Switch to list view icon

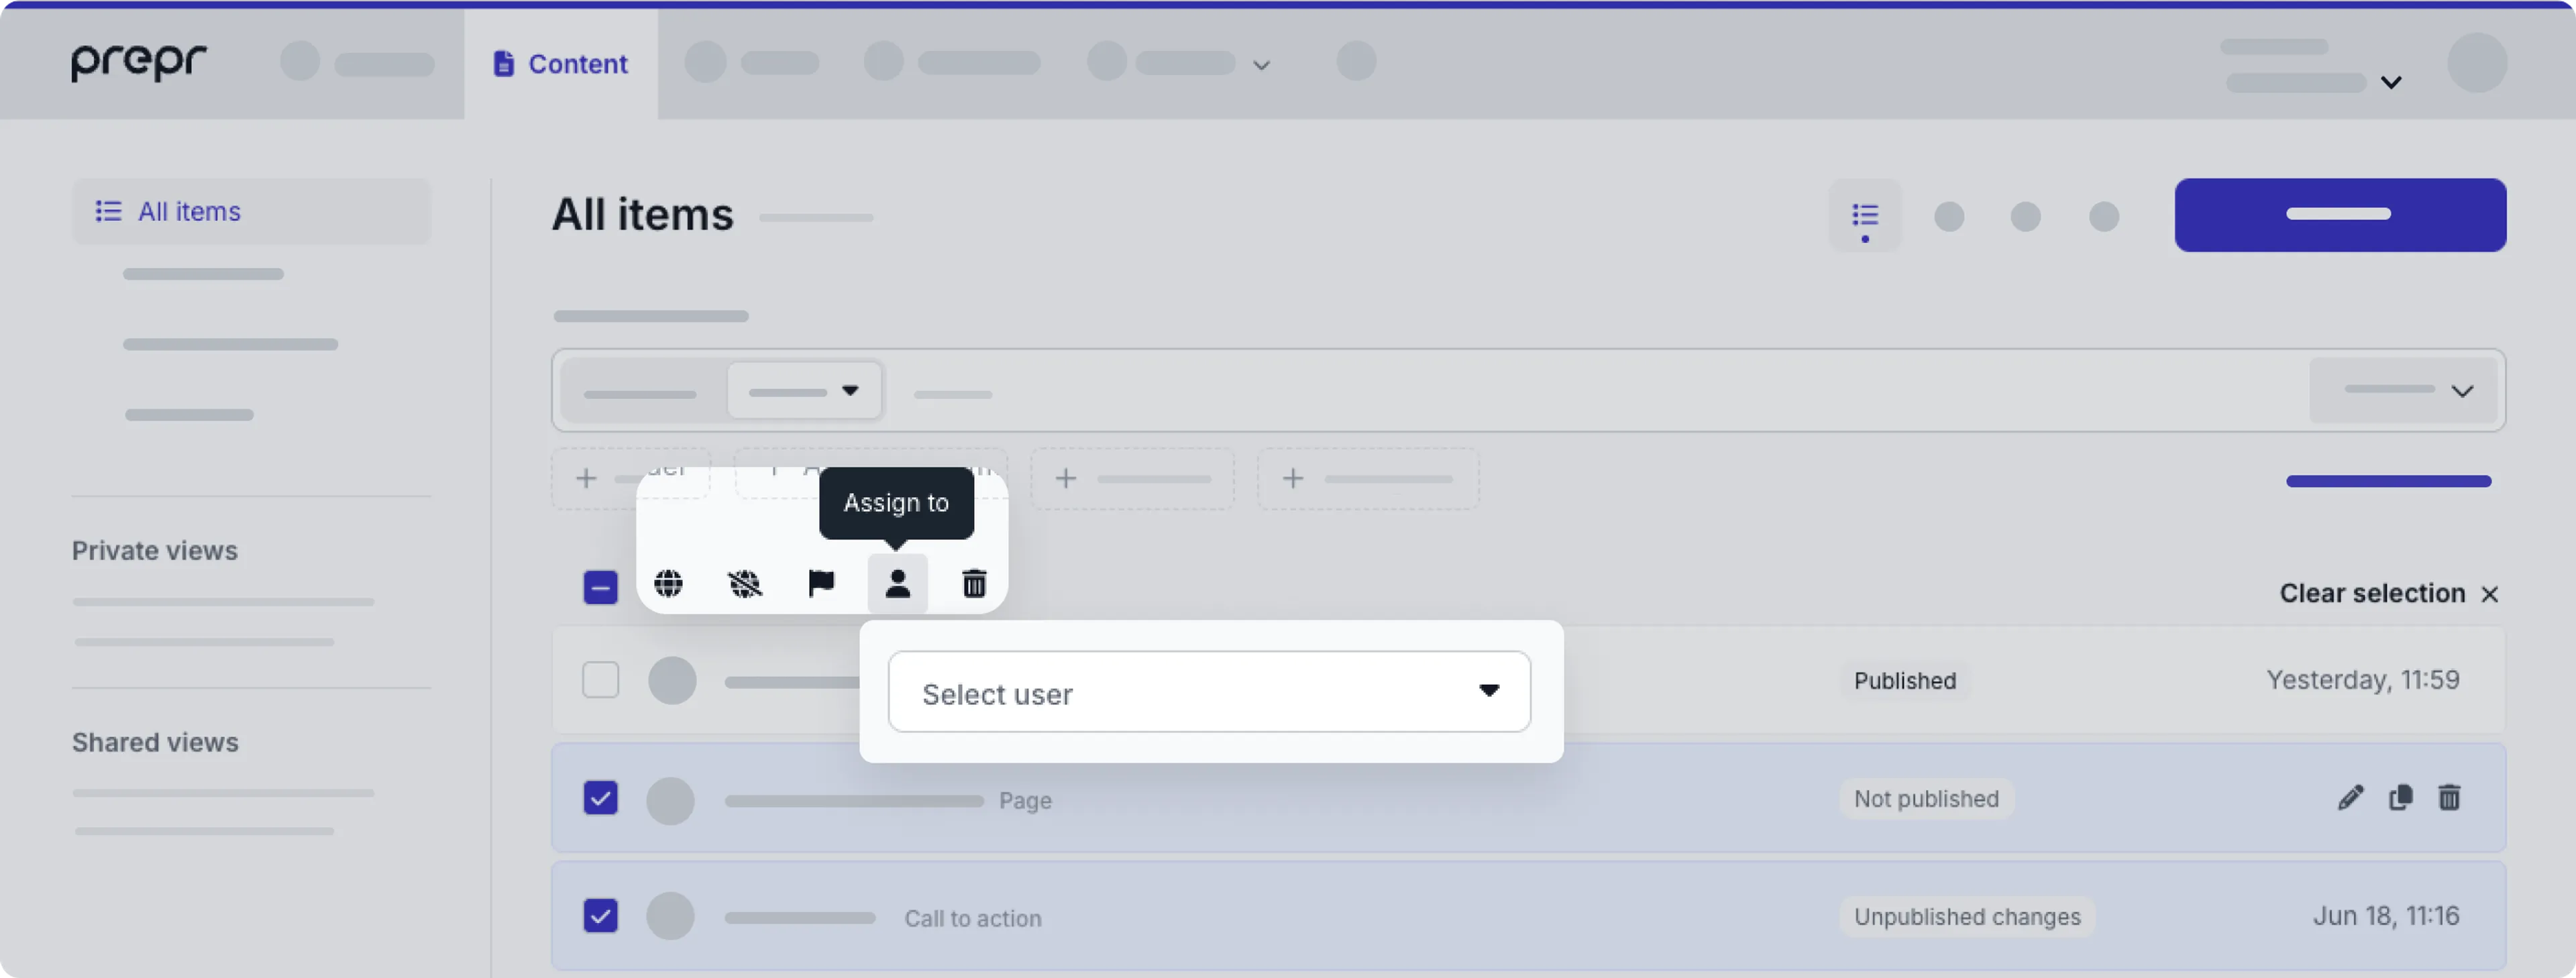tap(1864, 215)
